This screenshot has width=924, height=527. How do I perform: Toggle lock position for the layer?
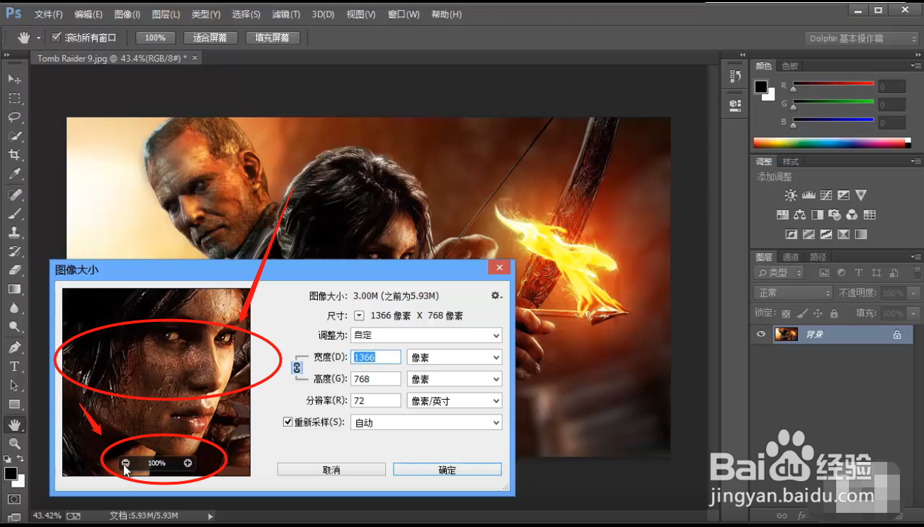[x=818, y=313]
